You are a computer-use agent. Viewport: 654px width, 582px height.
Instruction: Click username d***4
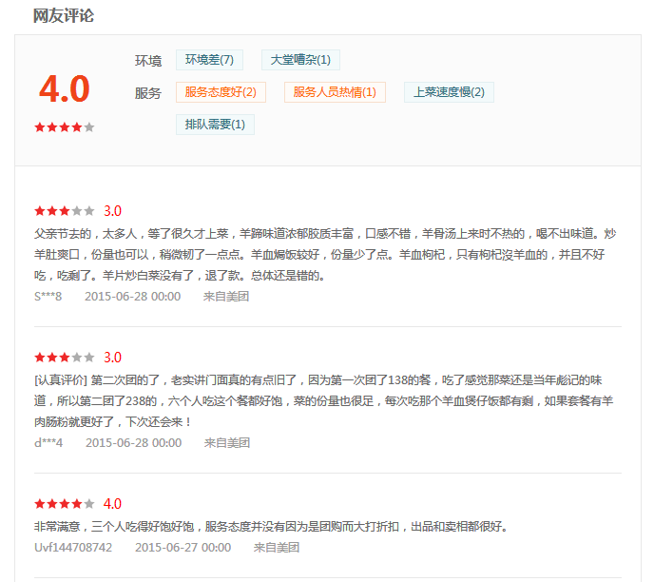[x=48, y=443]
